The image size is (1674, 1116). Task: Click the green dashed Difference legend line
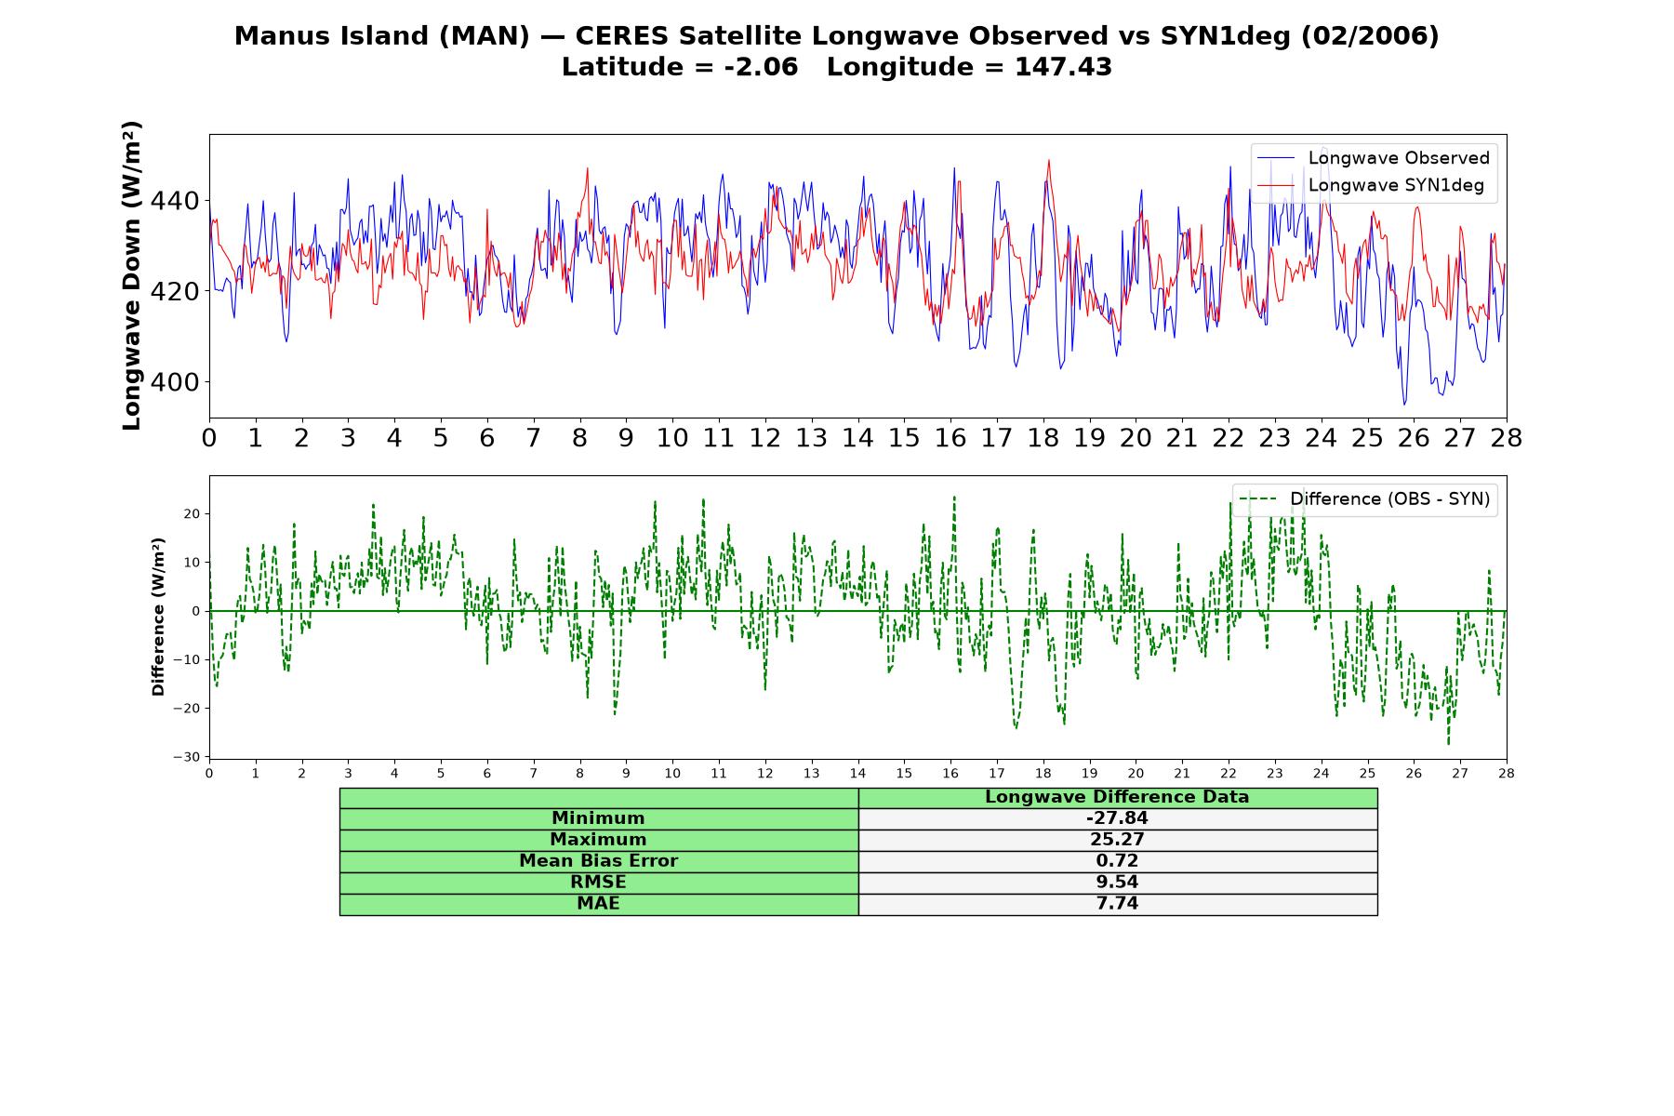coord(1258,499)
